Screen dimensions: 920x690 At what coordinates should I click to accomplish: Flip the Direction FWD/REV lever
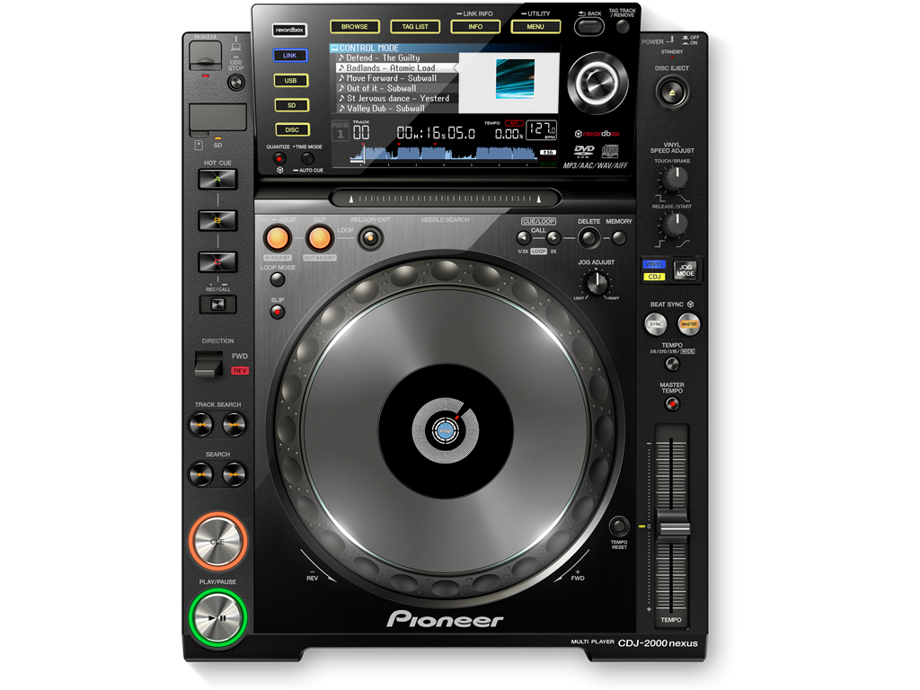coord(209,364)
